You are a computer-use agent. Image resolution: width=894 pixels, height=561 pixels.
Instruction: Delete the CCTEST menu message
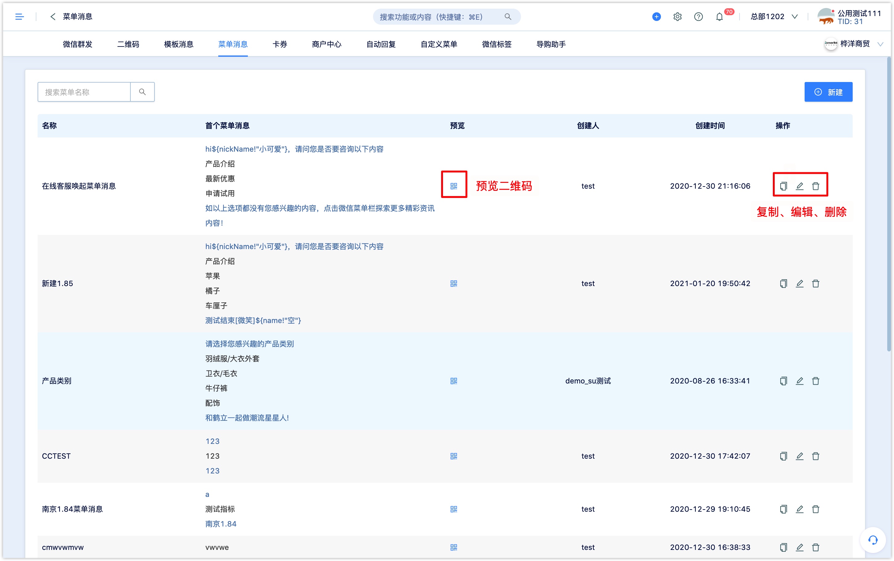point(815,456)
